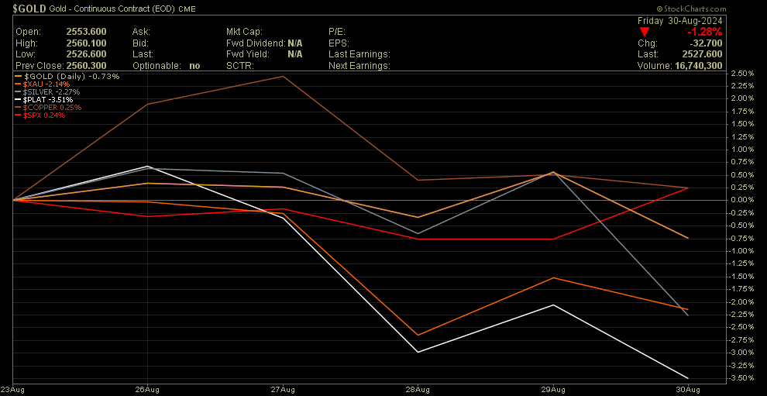This screenshot has width=767, height=396.
Task: Click the Low value 2526.600
Action: point(86,54)
